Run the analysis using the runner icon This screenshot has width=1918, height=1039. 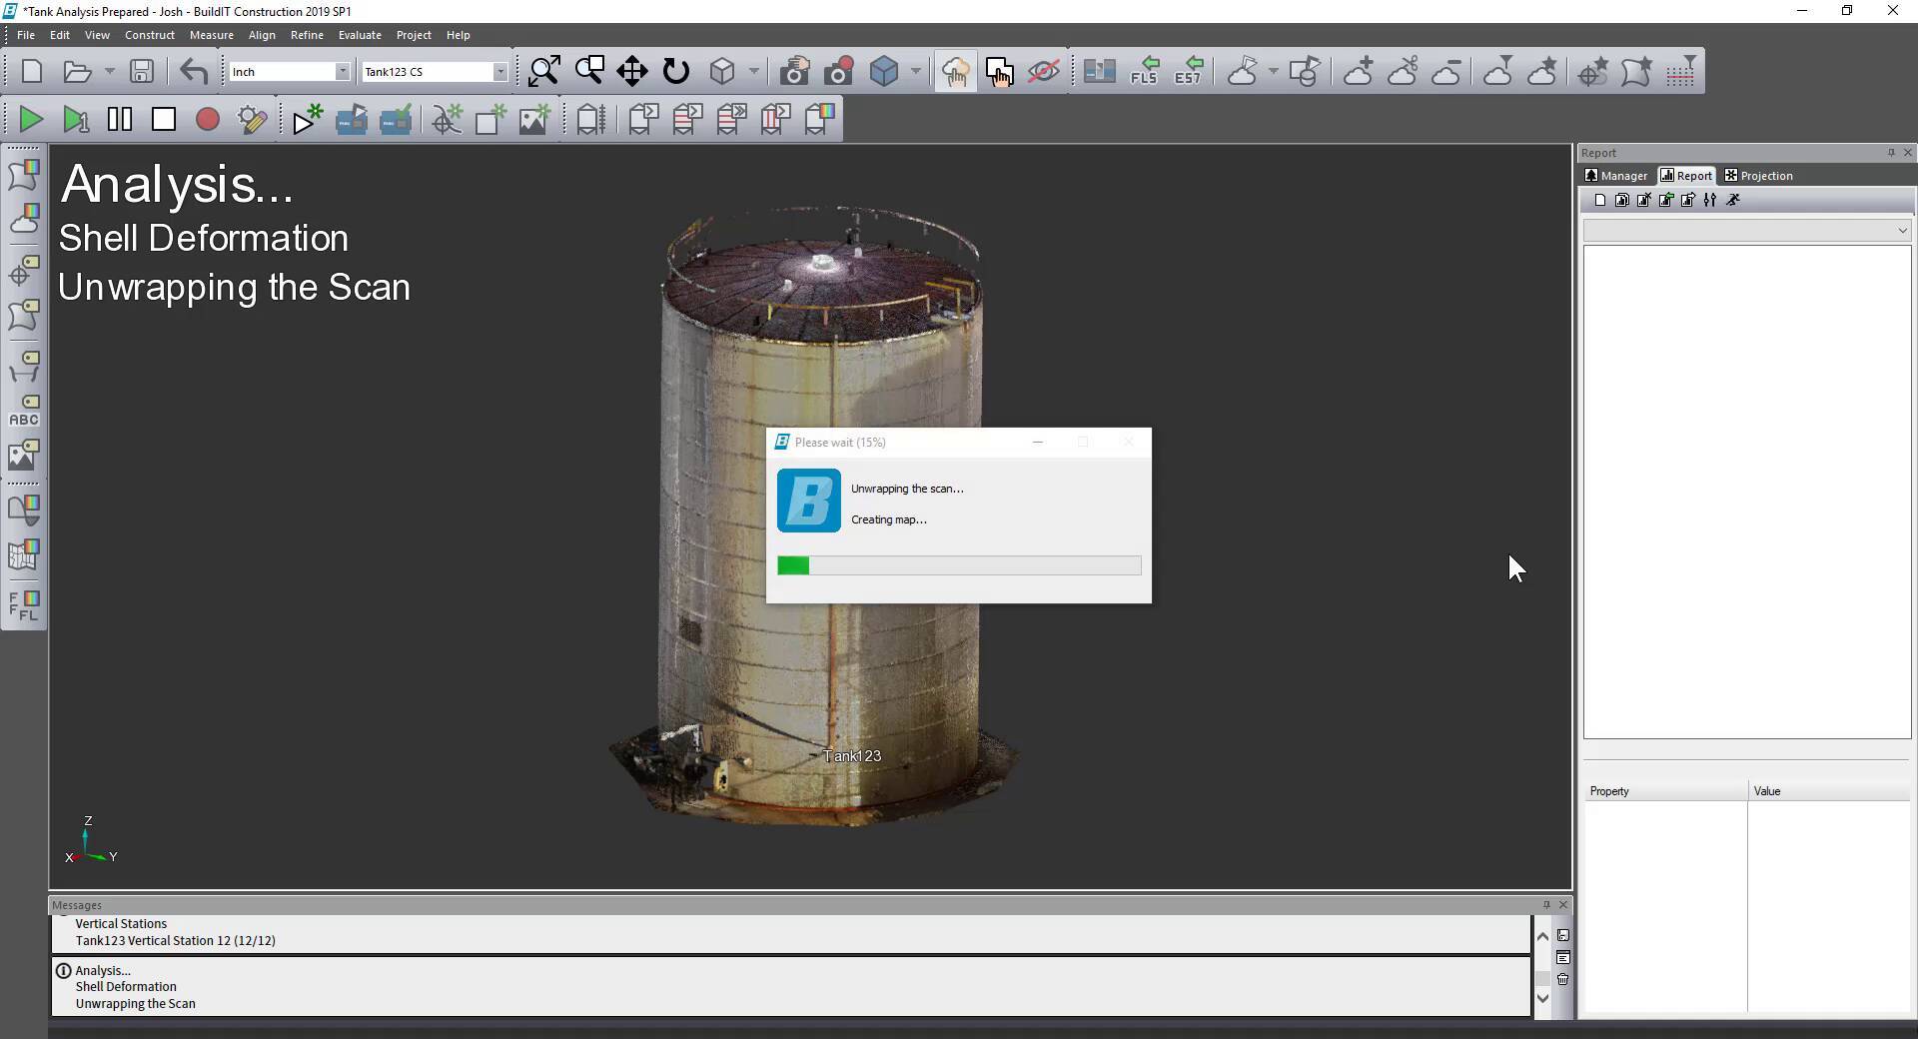[1732, 200]
